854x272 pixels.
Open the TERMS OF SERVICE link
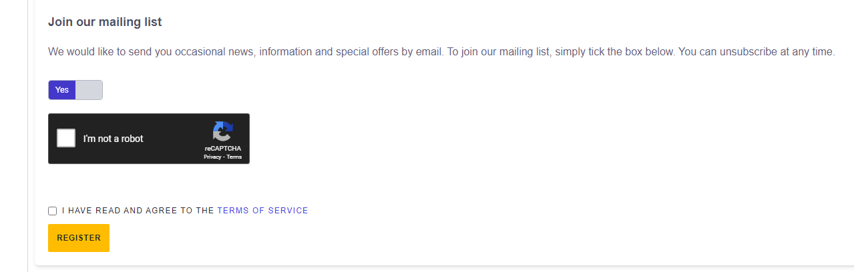(262, 211)
